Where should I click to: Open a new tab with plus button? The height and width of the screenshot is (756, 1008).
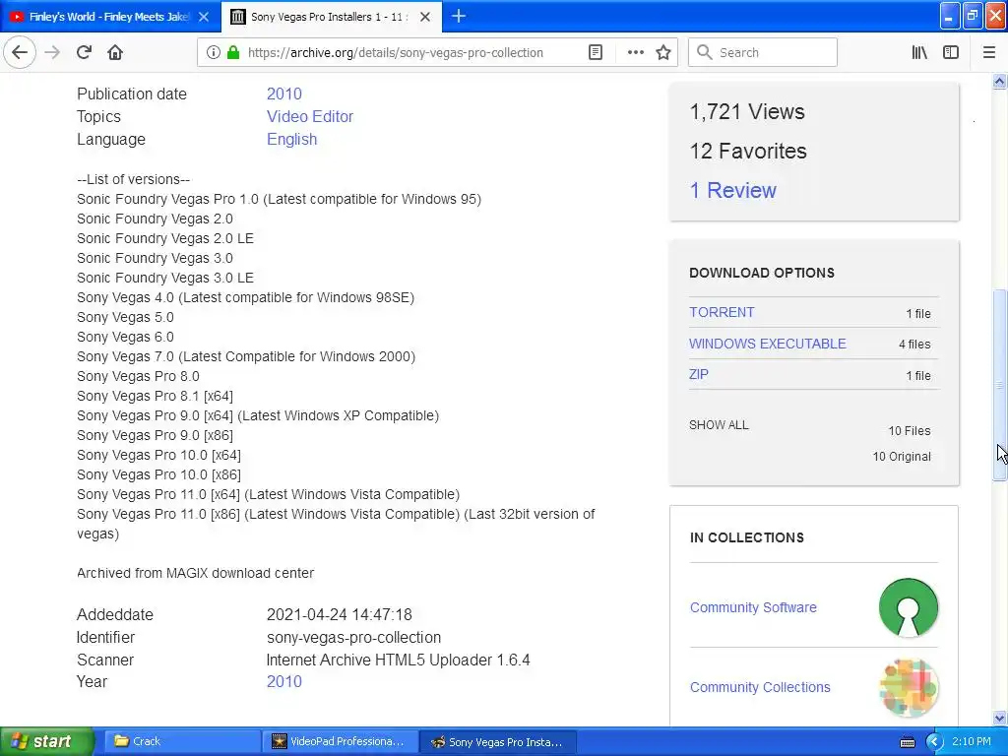point(459,16)
